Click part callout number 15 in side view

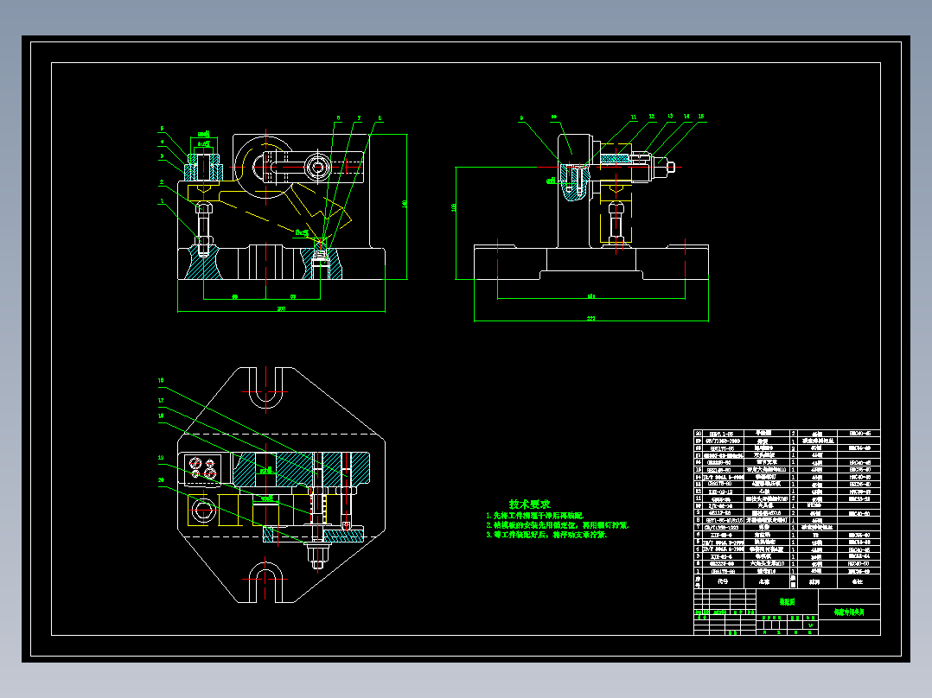tap(701, 117)
